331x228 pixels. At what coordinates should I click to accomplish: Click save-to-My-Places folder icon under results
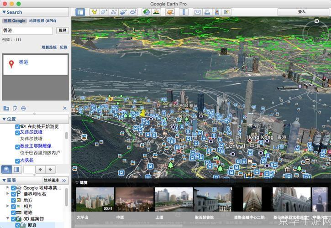[6, 108]
